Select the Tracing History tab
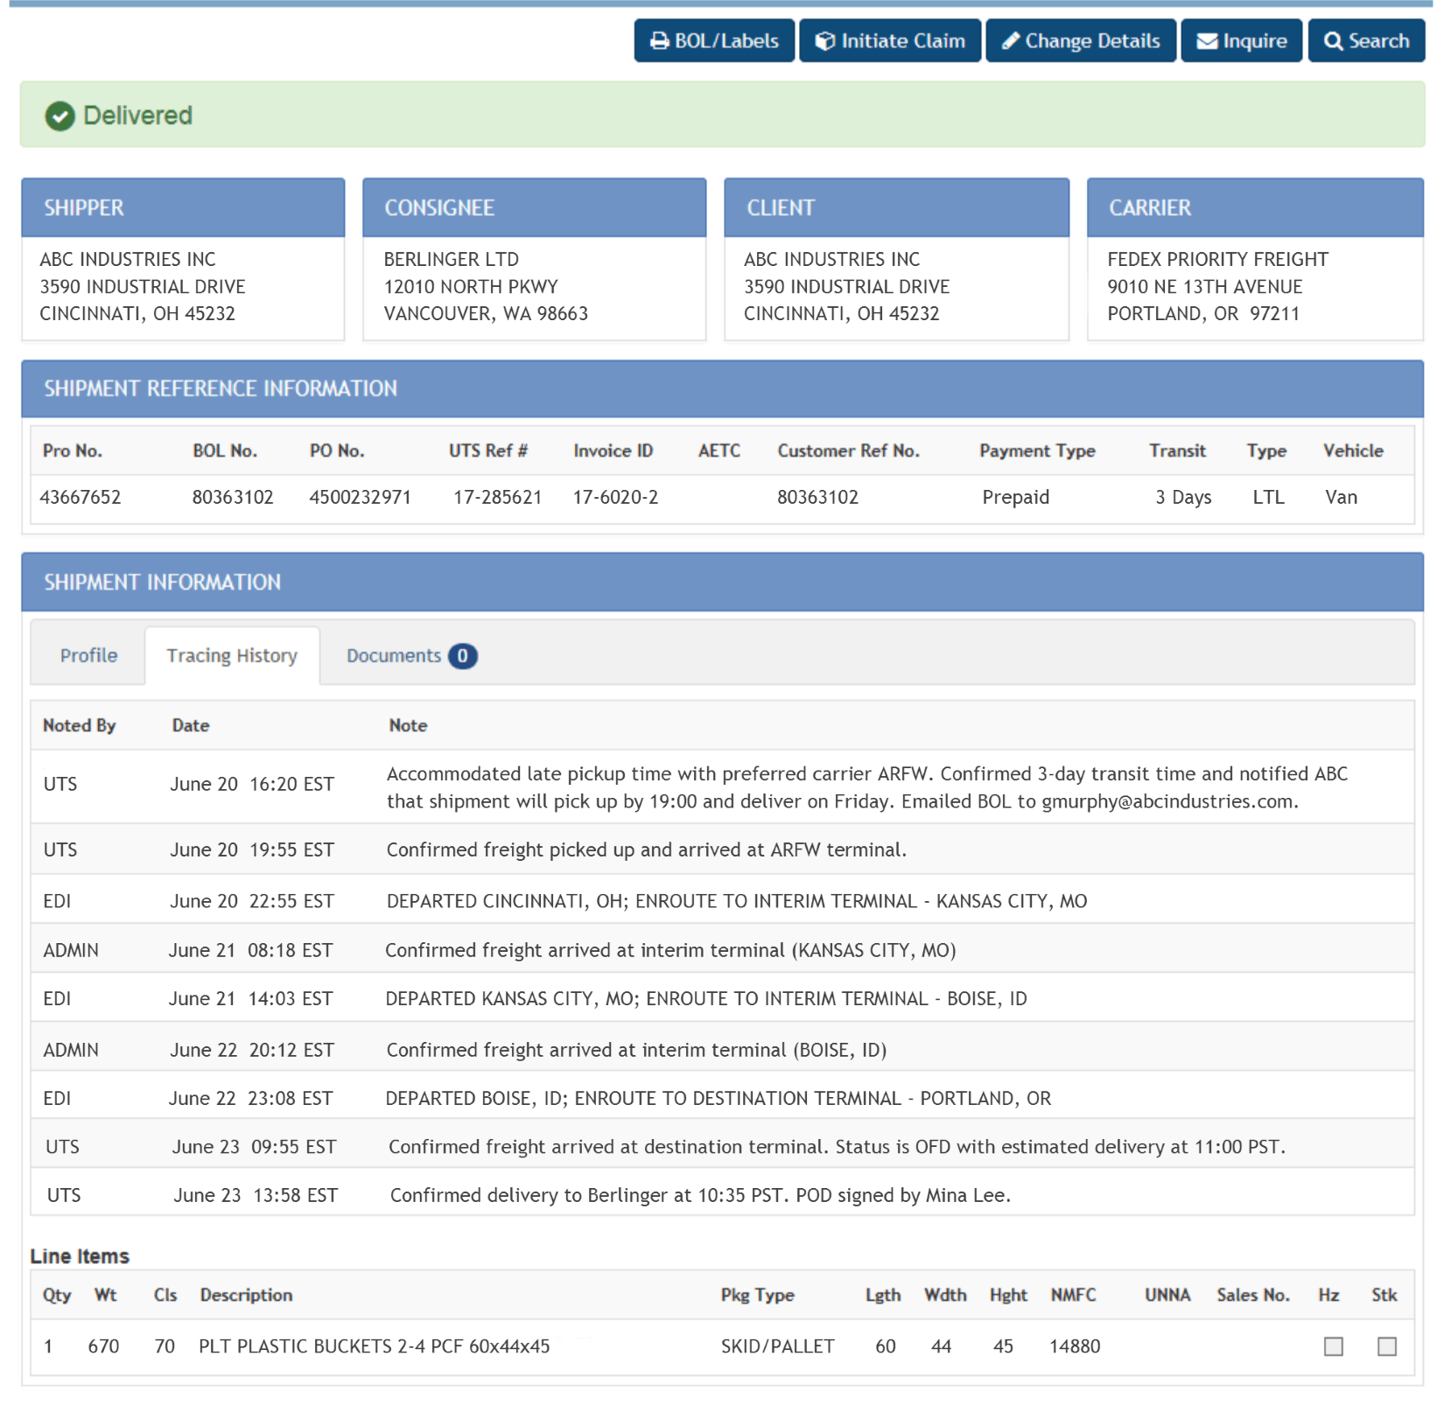 pos(230,655)
